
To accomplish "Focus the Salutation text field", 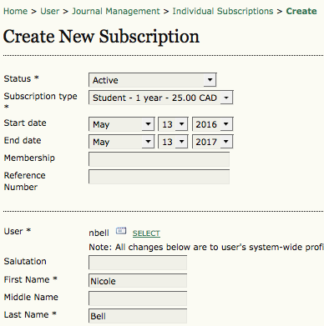I will [138, 263].
